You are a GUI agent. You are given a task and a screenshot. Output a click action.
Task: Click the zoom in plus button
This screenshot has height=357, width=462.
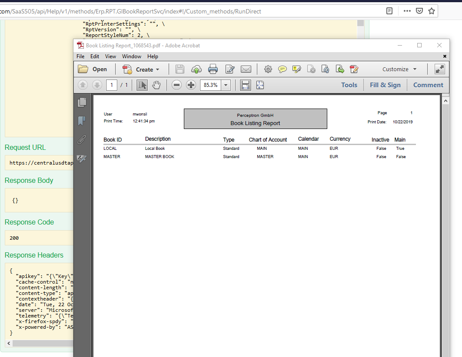[191, 85]
